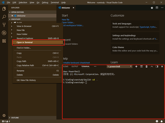This screenshot has height=123, width=165.
Task: Open the View menu
Action: point(32,2)
